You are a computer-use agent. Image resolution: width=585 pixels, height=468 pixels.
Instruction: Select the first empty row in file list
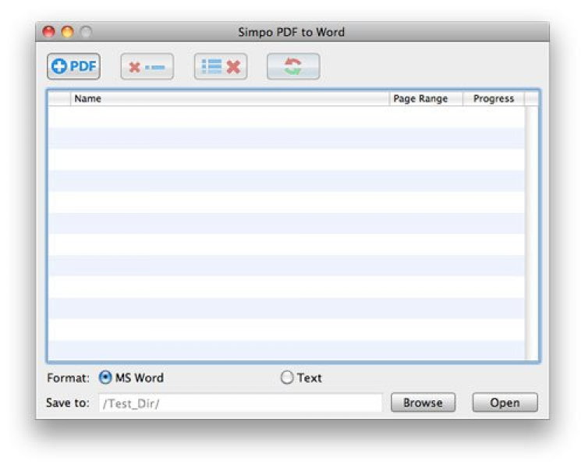pos(287,116)
